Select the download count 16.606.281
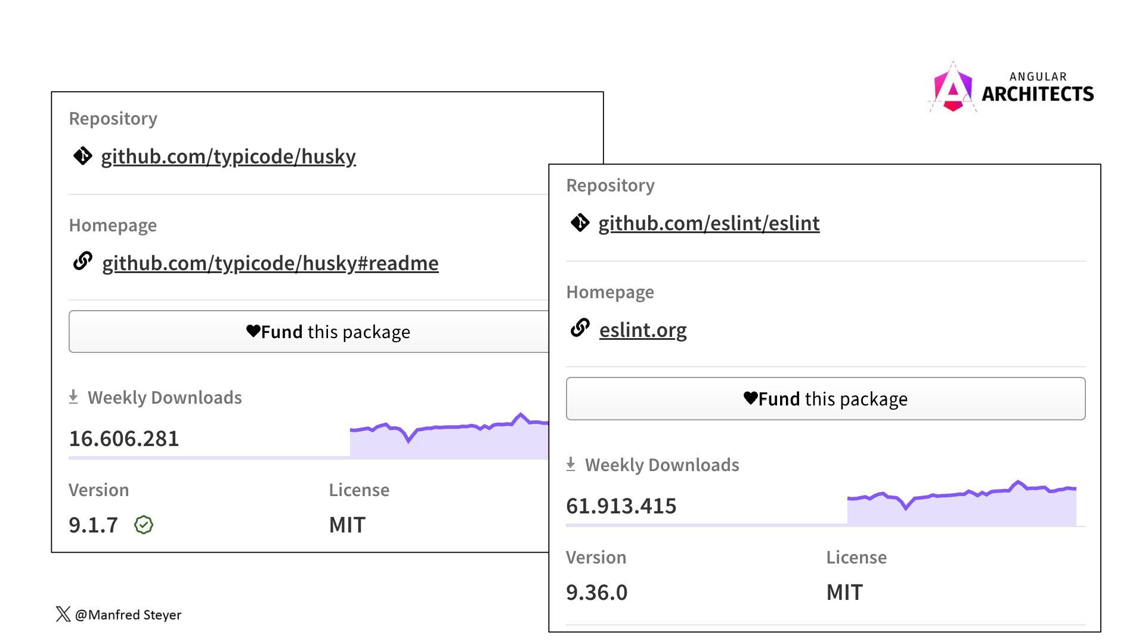The width and height of the screenshot is (1145, 644). click(x=124, y=439)
